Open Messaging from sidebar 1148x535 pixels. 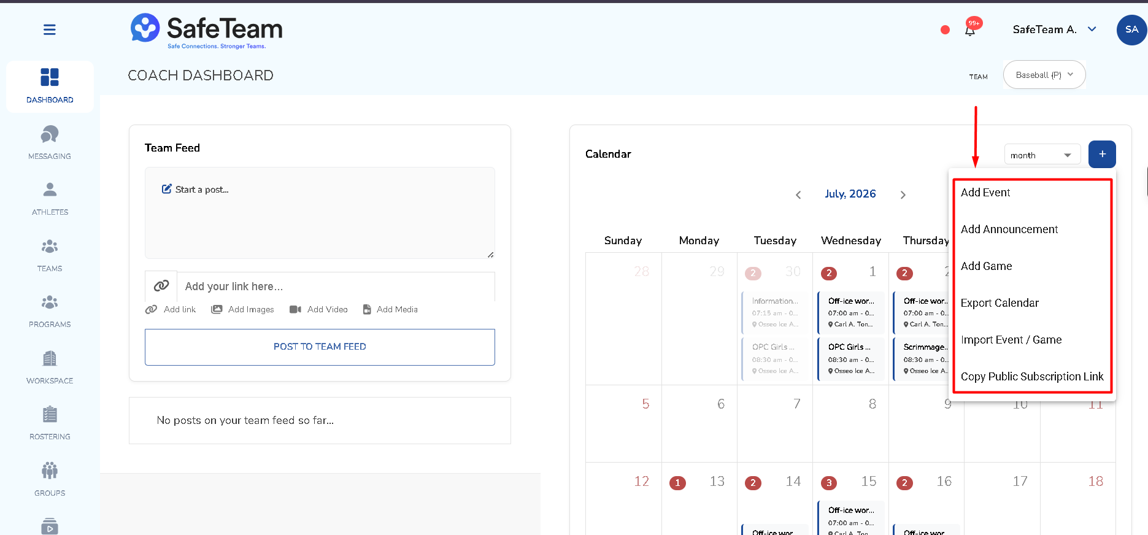click(50, 143)
